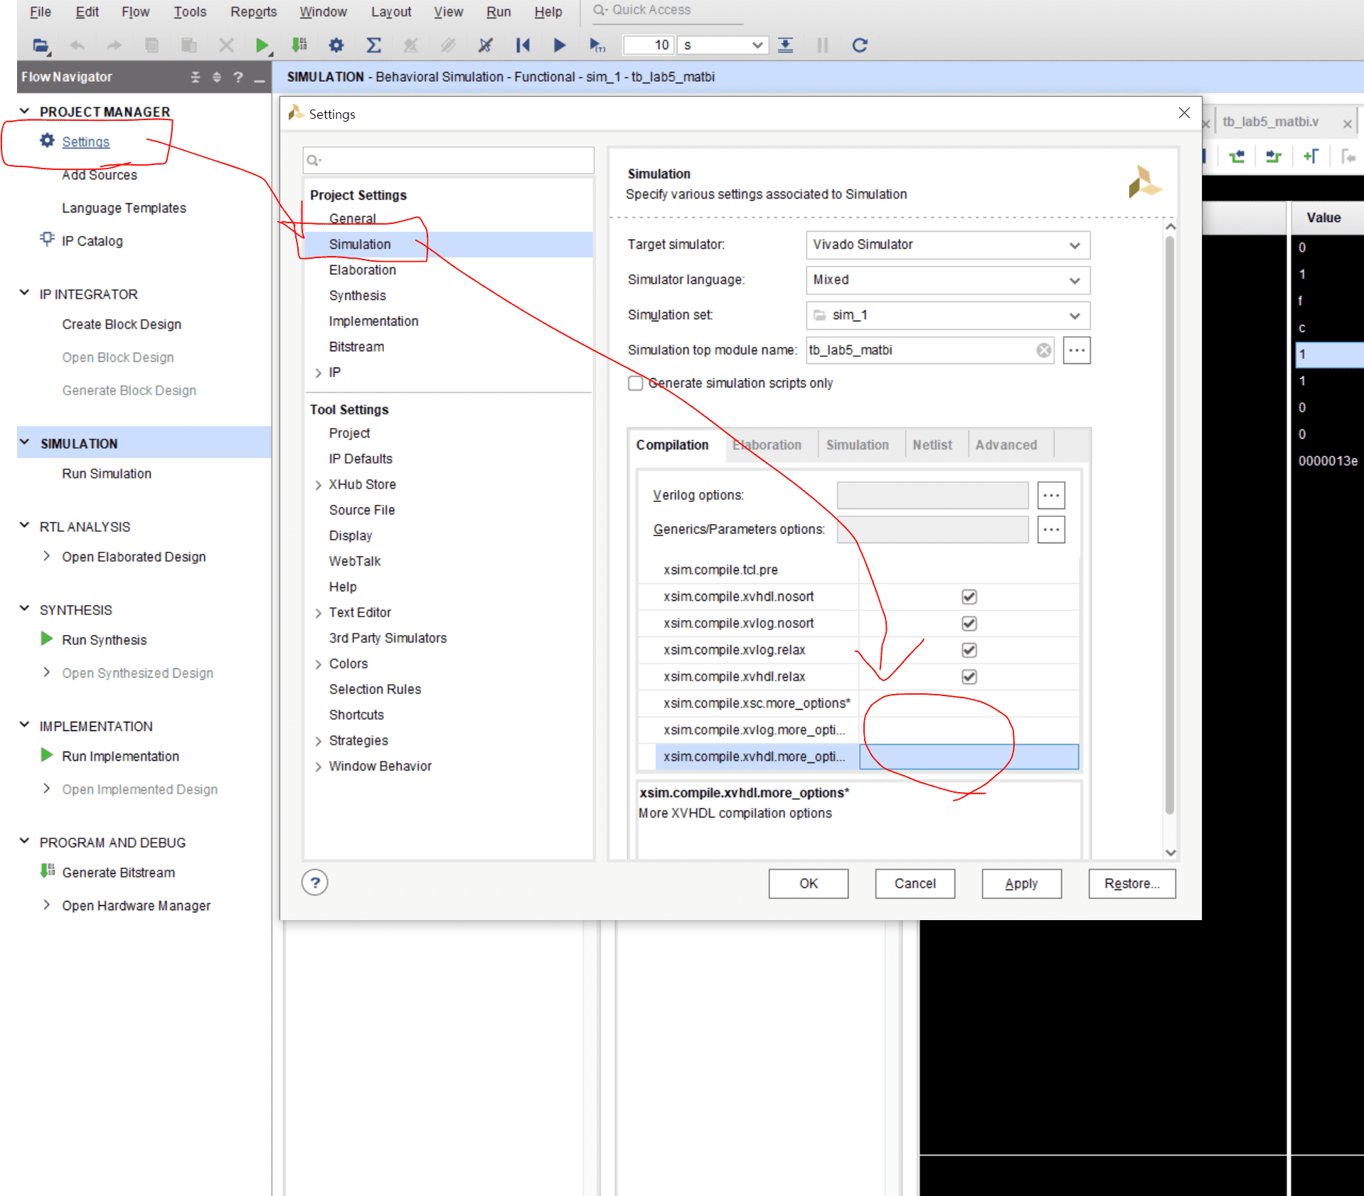Click the Settings link in Project Manager
This screenshot has width=1364, height=1196.
point(86,142)
